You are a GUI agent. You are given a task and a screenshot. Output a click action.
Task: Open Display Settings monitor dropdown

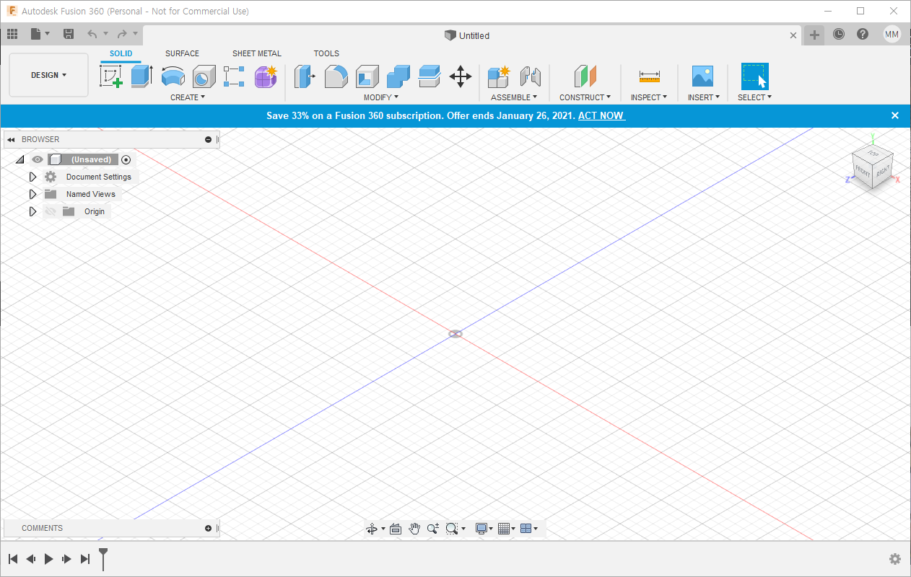[484, 529]
